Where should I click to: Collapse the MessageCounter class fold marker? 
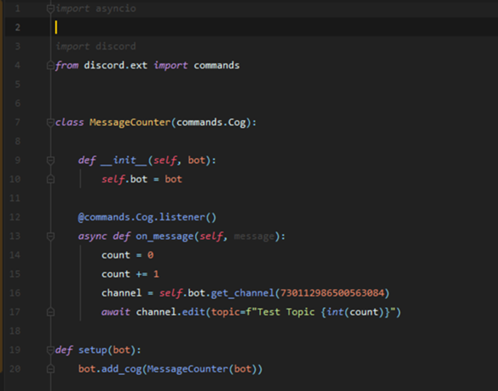click(51, 122)
